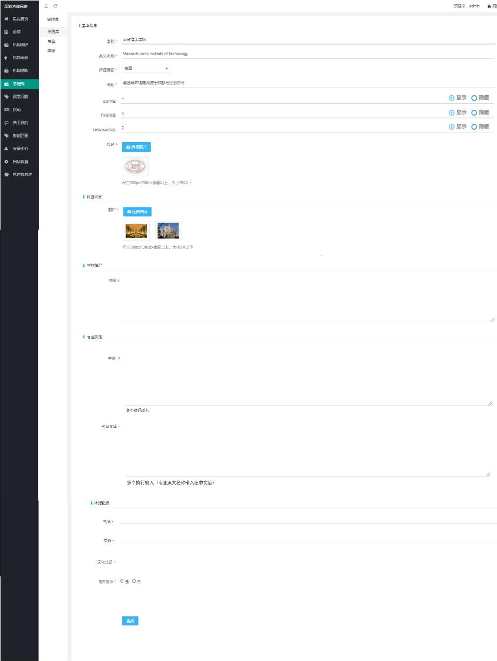Select 显示 for QS排名
Viewport: 497px width, 661px height.
(x=452, y=98)
